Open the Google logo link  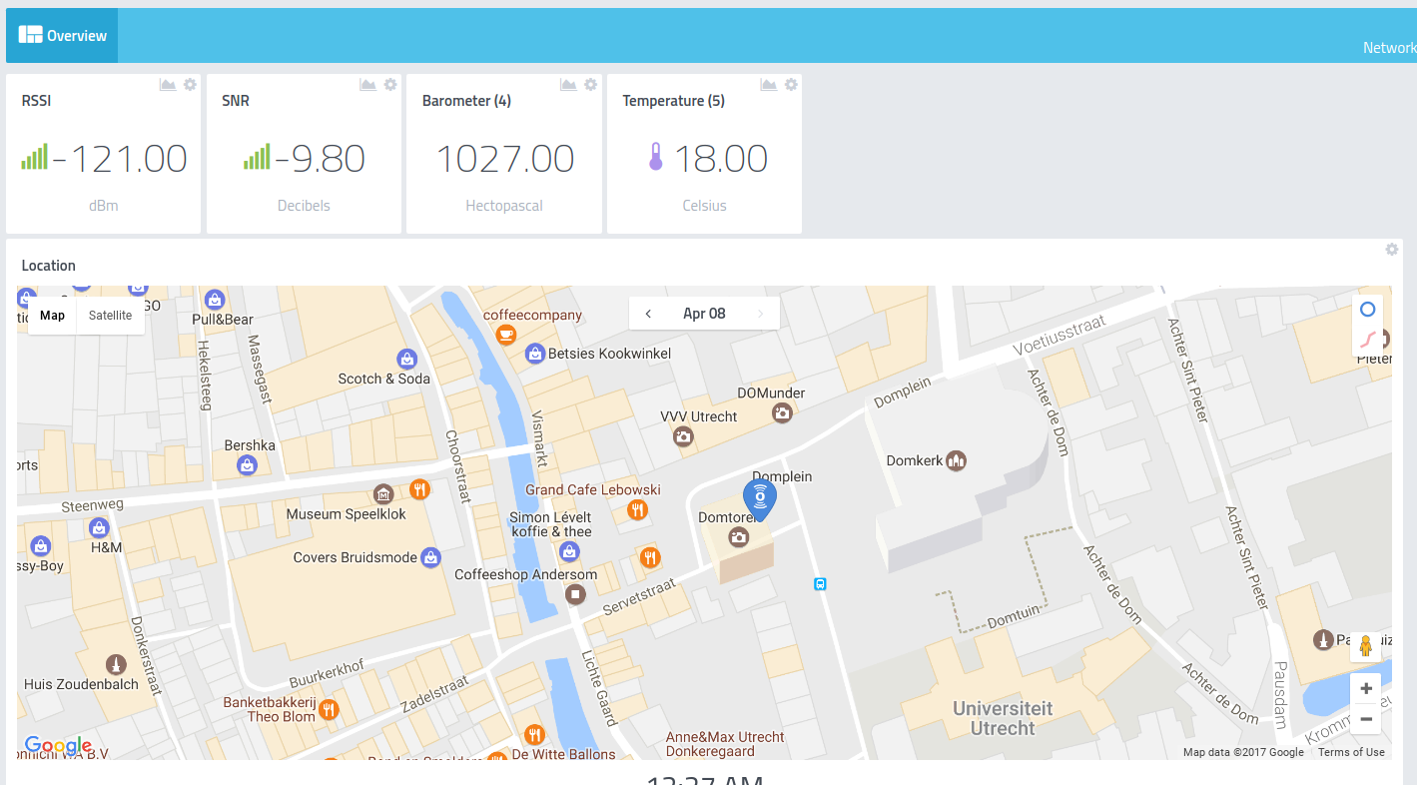point(58,745)
